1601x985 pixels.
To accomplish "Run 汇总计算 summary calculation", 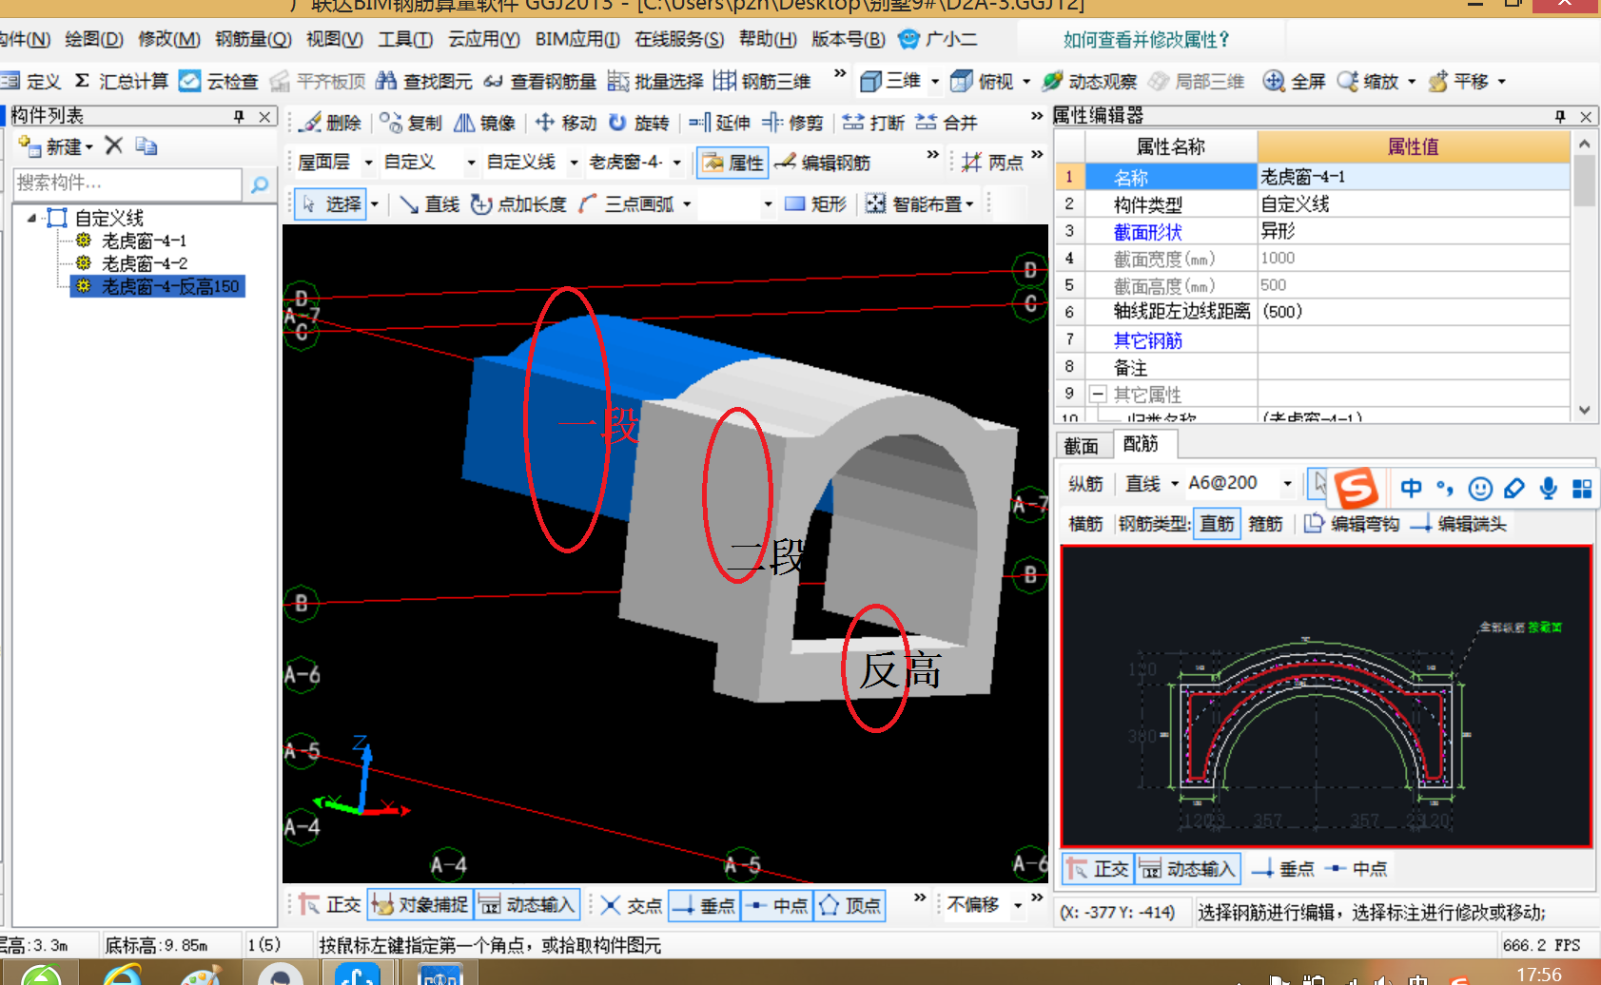I will [122, 82].
